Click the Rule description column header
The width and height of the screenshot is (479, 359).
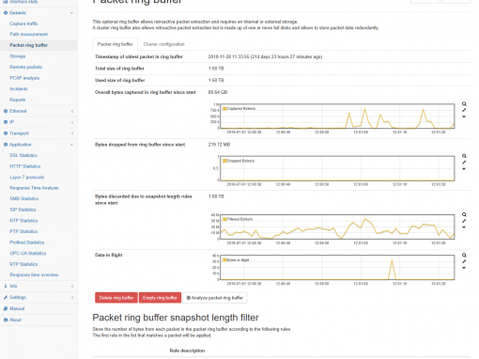tap(187, 351)
